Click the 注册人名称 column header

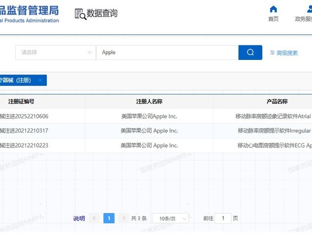coord(149,101)
